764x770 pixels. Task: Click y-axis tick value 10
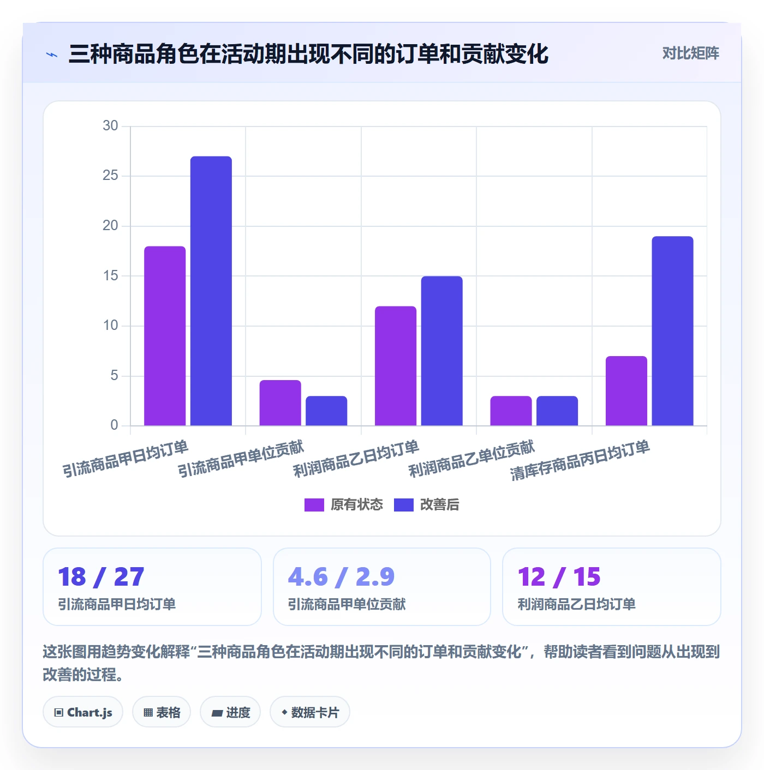[x=110, y=326]
